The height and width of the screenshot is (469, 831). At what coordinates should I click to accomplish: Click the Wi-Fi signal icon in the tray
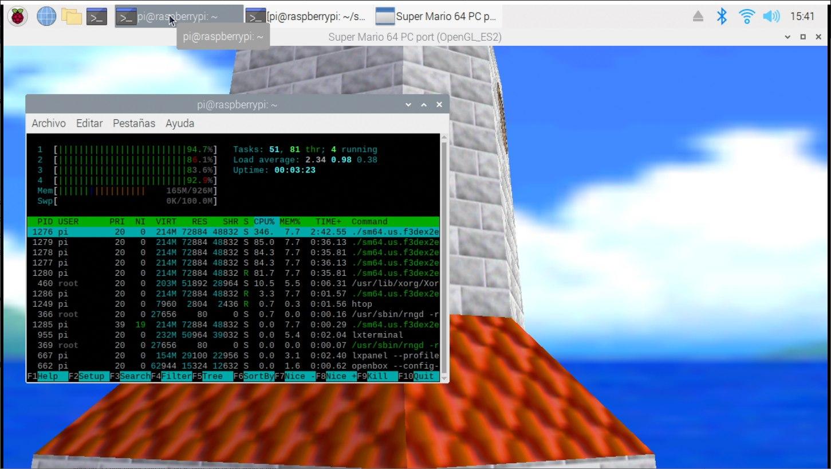click(x=746, y=17)
